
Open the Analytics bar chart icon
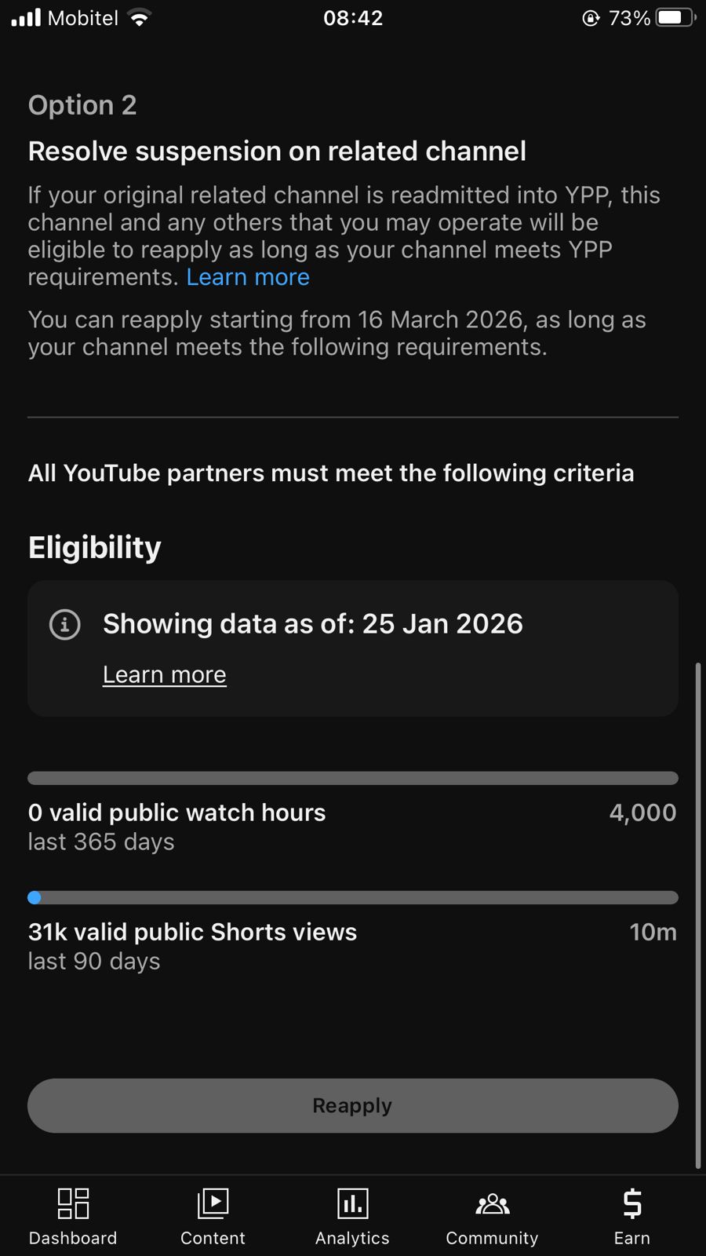pos(352,1203)
